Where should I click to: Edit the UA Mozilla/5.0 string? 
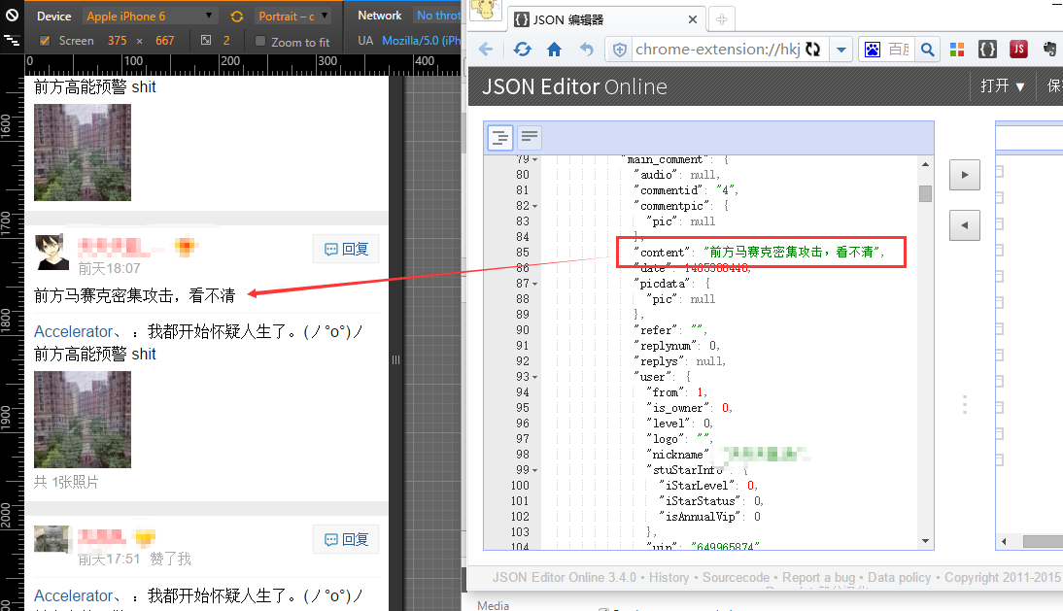pyautogui.click(x=421, y=41)
